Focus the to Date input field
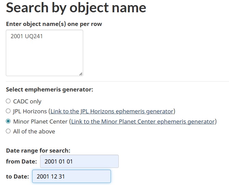Viewport: 229px width, 185px height. pos(72,176)
